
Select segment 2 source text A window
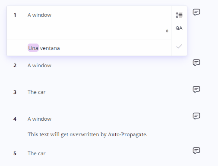pyautogui.click(x=39, y=66)
